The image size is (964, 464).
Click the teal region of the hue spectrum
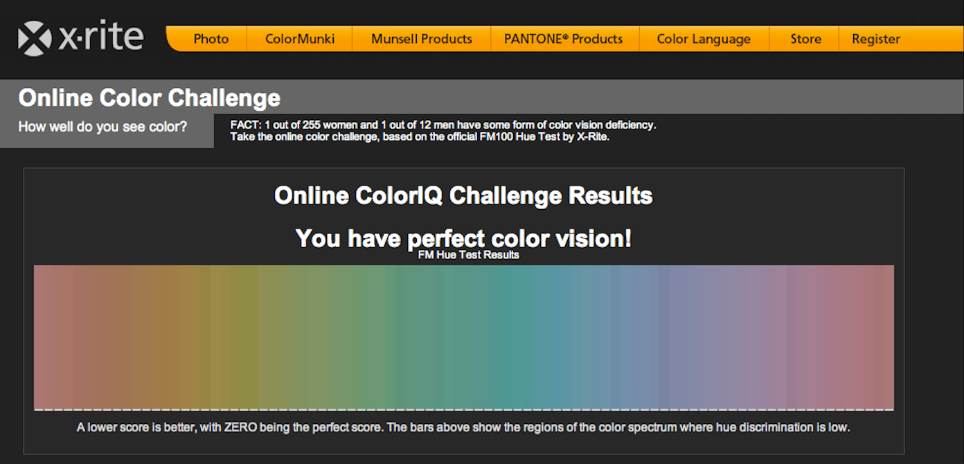509,337
